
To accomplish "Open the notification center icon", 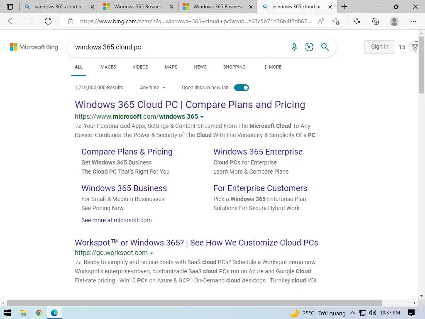I will (x=411, y=313).
